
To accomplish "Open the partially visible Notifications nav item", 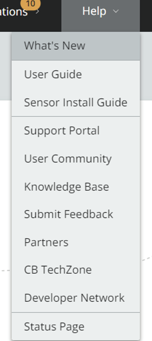I will coord(14,12).
